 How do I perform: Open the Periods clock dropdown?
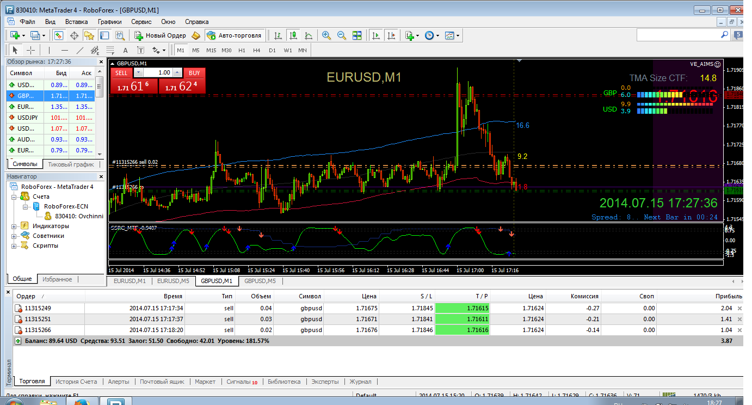pos(432,35)
